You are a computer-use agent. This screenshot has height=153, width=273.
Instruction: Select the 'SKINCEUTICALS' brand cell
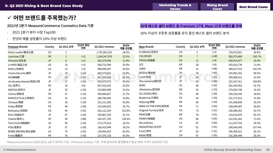(x=21, y=98)
